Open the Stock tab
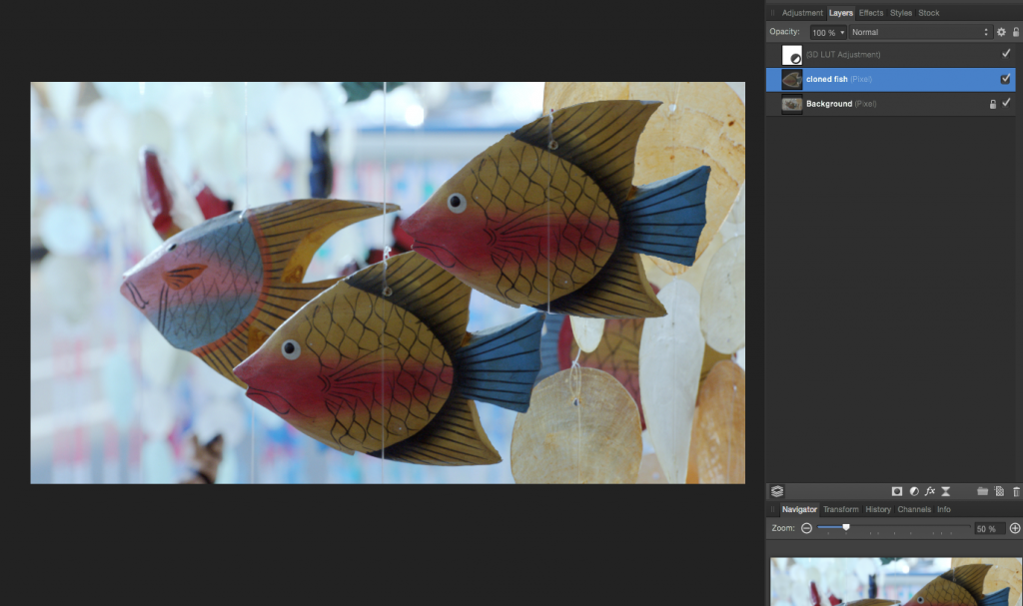This screenshot has width=1023, height=606. (929, 13)
